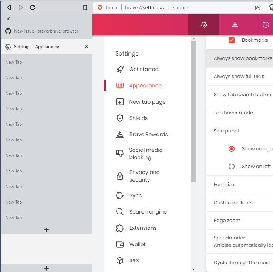This screenshot has height=272, width=273.
Task: Open the Extensions settings section
Action: [x=143, y=228]
